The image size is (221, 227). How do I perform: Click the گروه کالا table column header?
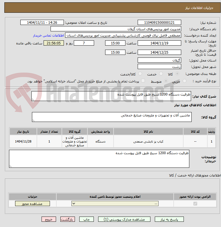tap(75, 131)
